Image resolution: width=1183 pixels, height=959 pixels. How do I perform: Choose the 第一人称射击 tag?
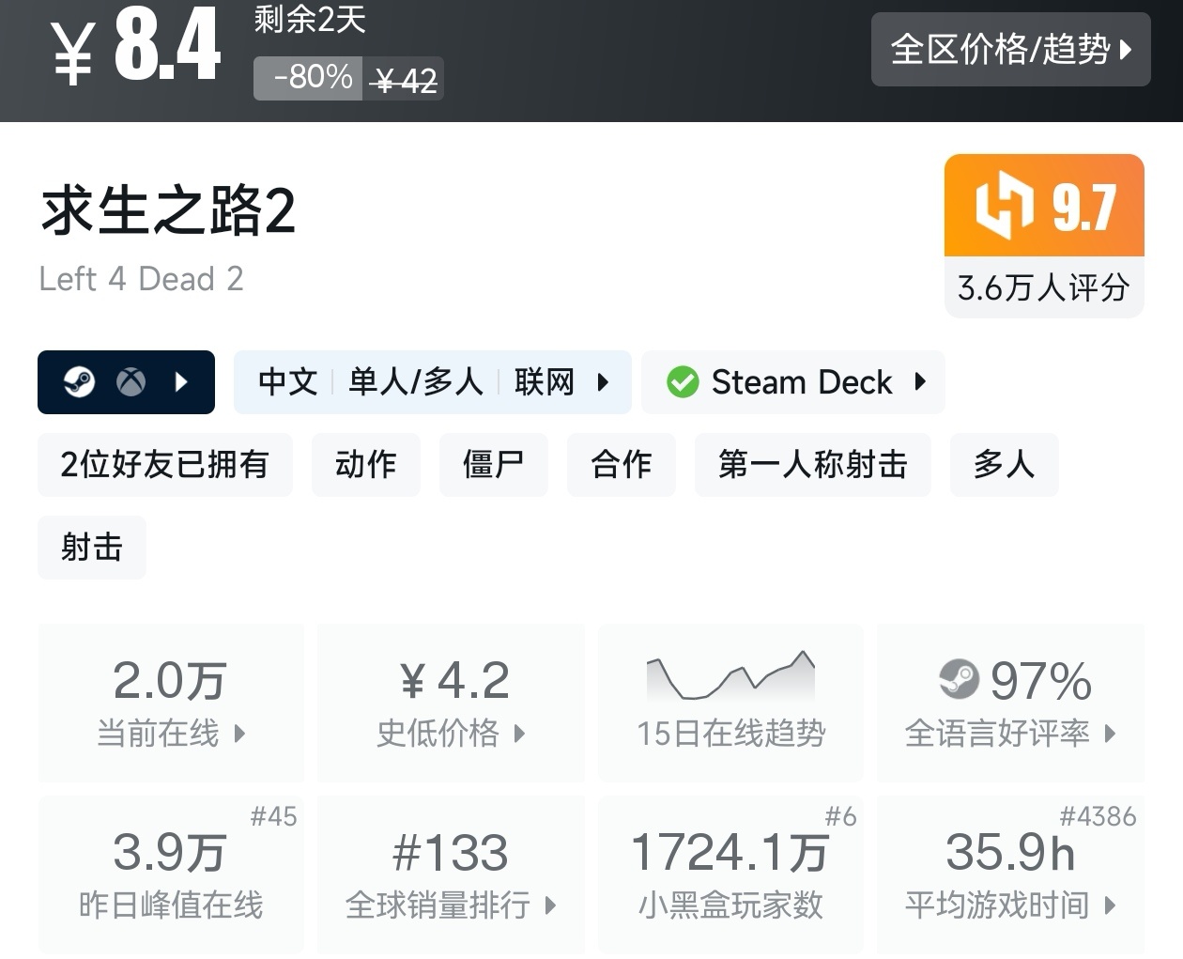click(812, 465)
